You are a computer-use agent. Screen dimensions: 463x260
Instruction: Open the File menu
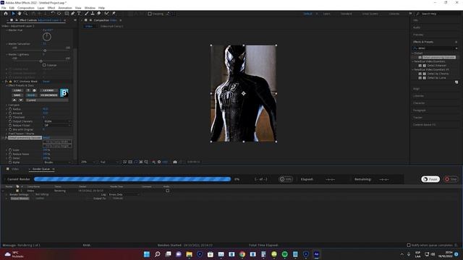click(x=4, y=8)
